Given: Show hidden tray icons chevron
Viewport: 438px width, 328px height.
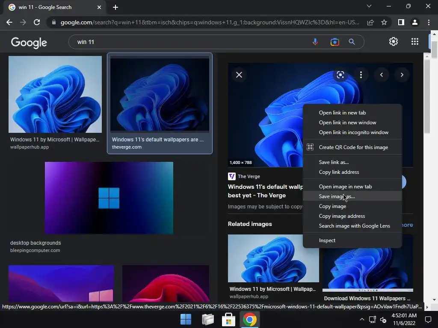Looking at the screenshot, I should click(362, 319).
